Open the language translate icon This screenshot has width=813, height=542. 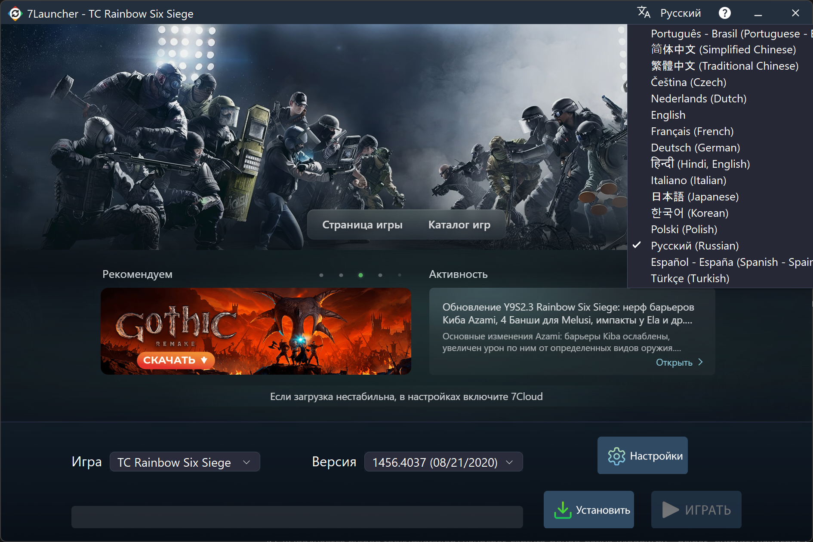click(x=644, y=12)
